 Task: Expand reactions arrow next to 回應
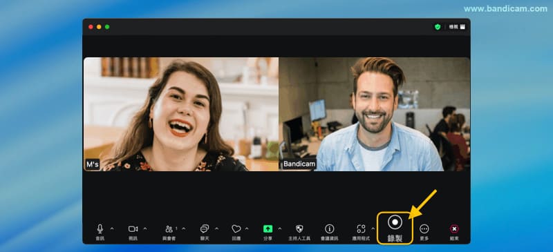point(247,229)
